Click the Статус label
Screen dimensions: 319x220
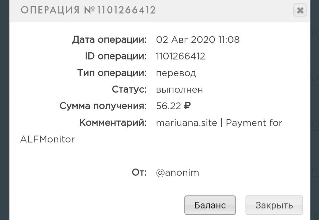pos(129,90)
